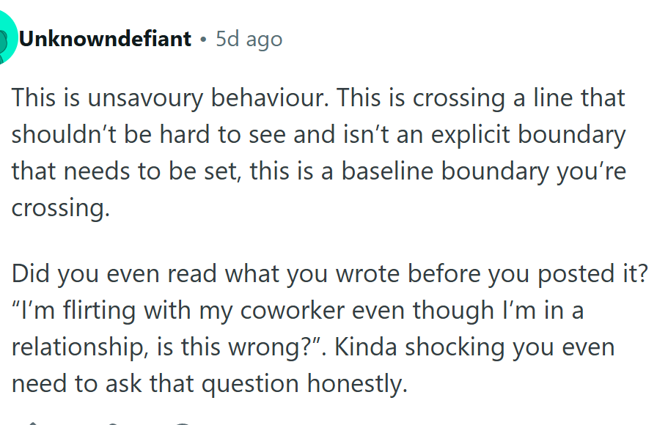Click the final line "need to ask that question honestly."
The width and height of the screenshot is (657, 425).
pyautogui.click(x=210, y=384)
